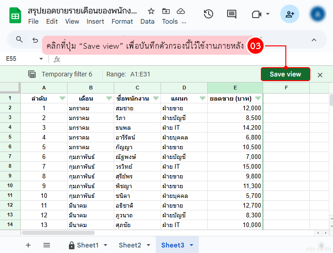Click the Save view button

click(285, 74)
